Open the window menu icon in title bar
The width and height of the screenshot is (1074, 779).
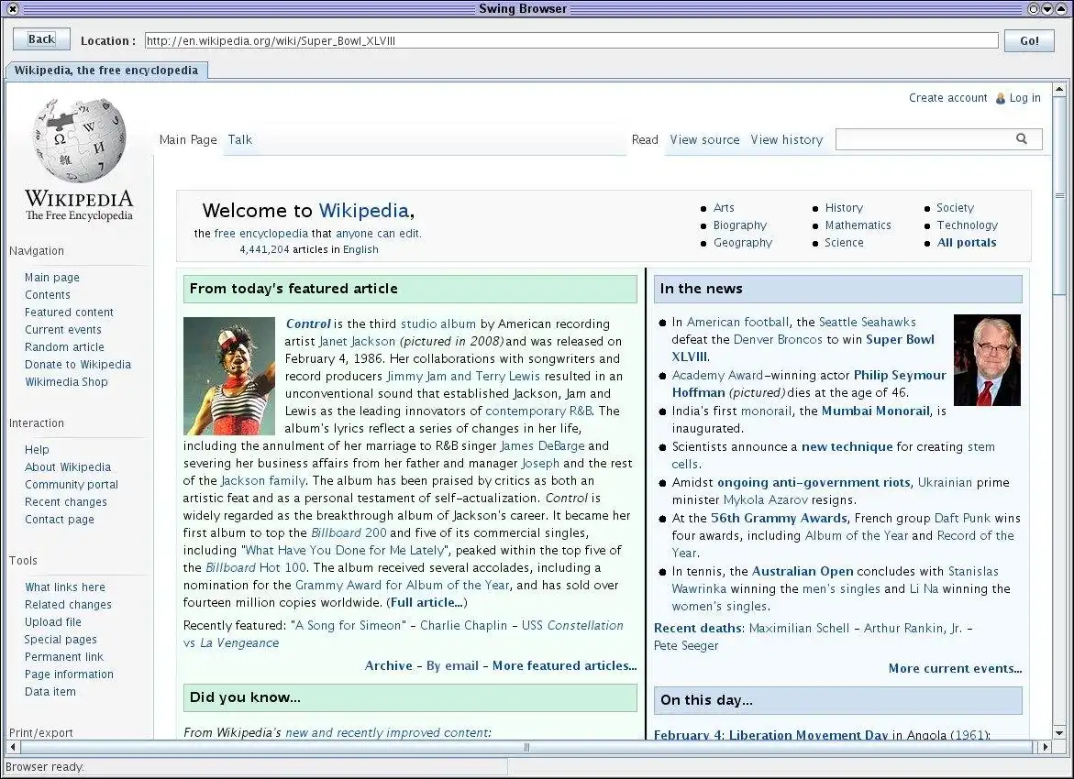pyautogui.click(x=12, y=9)
